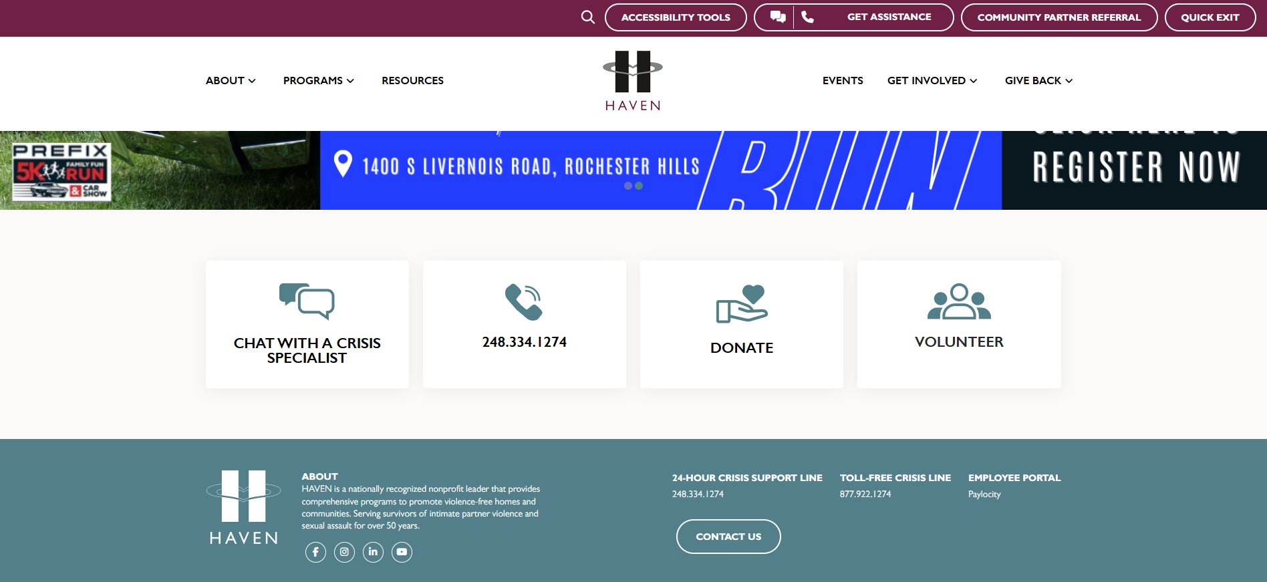1267x582 pixels.
Task: Expand the Get Involved dropdown
Action: pyautogui.click(x=932, y=81)
